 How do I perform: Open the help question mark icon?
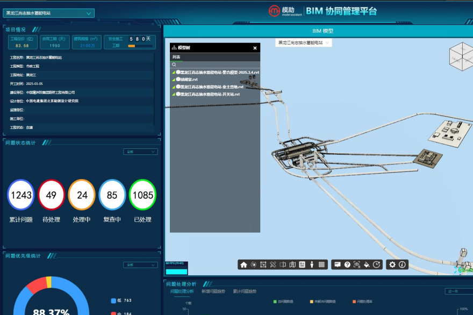click(x=347, y=264)
